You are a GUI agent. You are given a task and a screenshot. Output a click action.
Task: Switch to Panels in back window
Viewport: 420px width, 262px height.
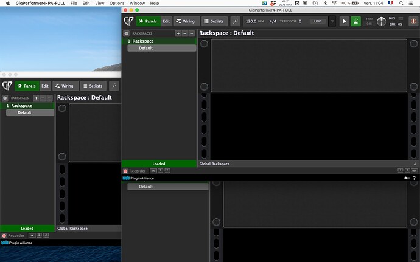(x=27, y=86)
